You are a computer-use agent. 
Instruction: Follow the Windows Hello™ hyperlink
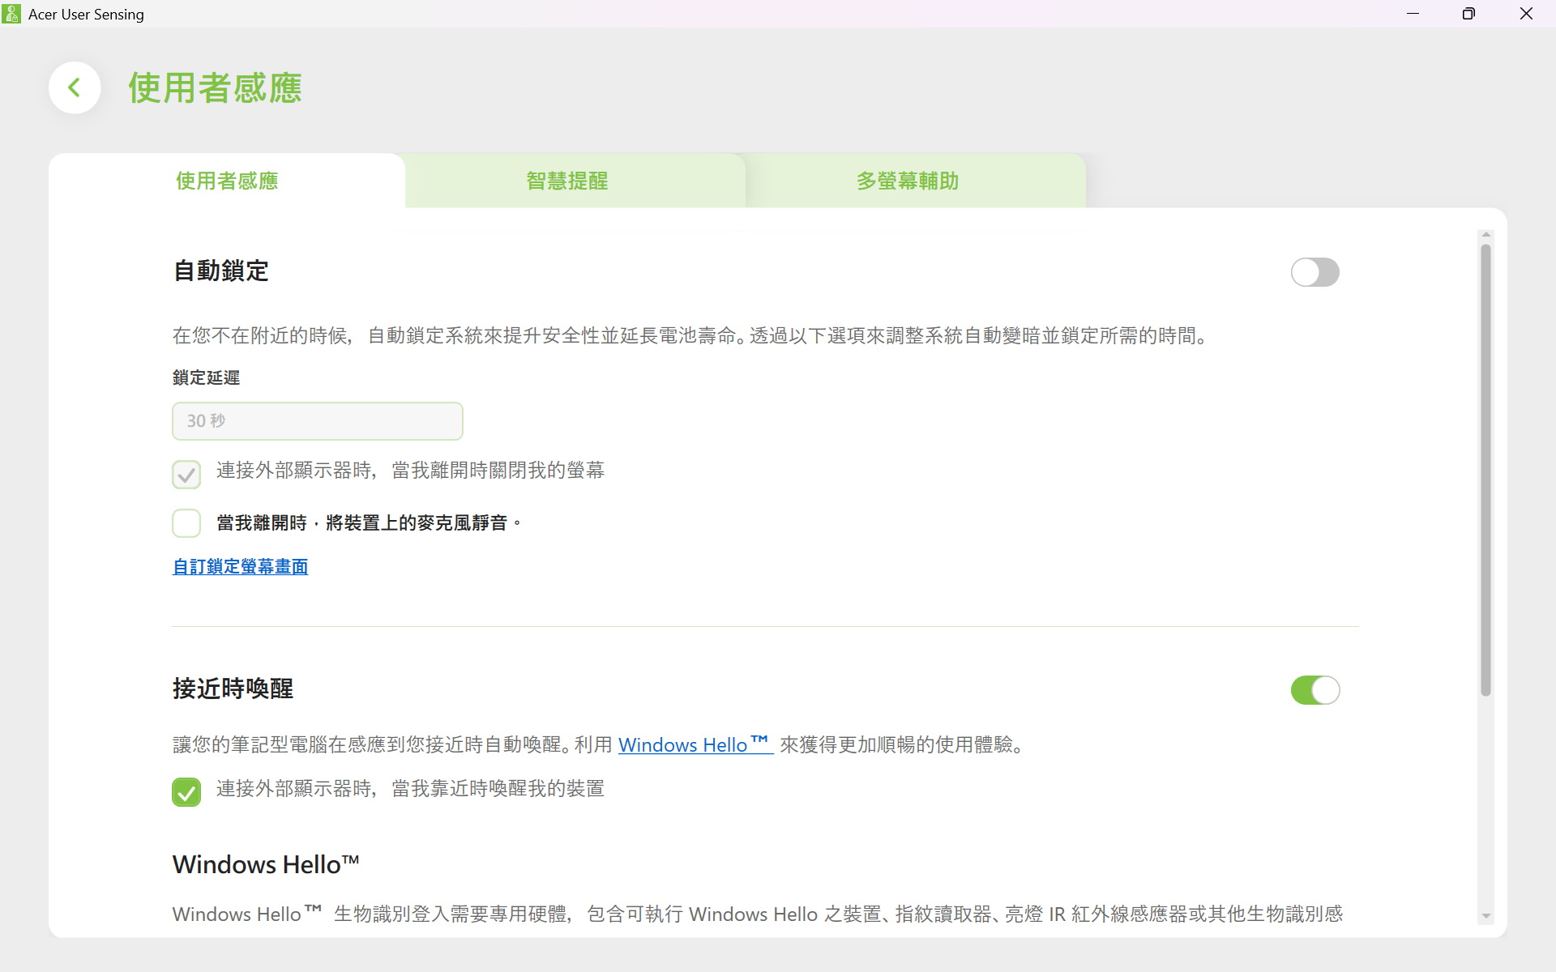click(x=695, y=744)
